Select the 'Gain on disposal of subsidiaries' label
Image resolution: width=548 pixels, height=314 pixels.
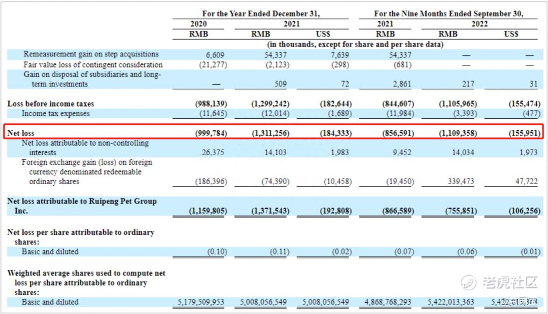92,79
